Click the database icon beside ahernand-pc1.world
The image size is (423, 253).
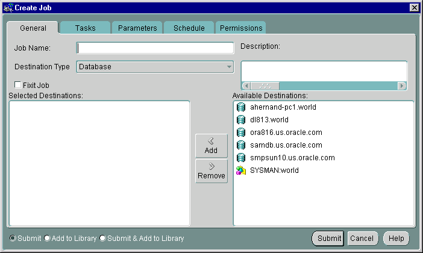tap(241, 107)
